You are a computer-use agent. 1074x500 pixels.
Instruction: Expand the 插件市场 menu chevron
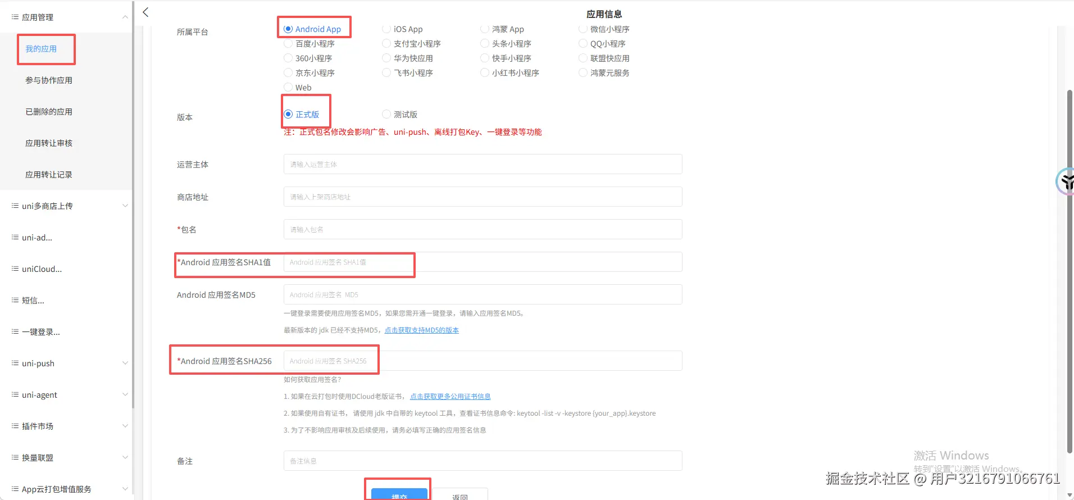tap(125, 426)
